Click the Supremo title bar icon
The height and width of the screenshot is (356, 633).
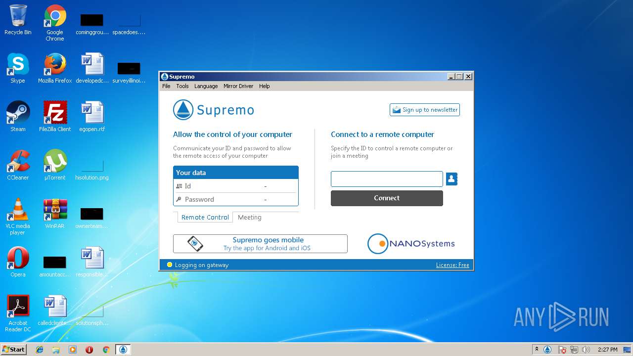(165, 77)
